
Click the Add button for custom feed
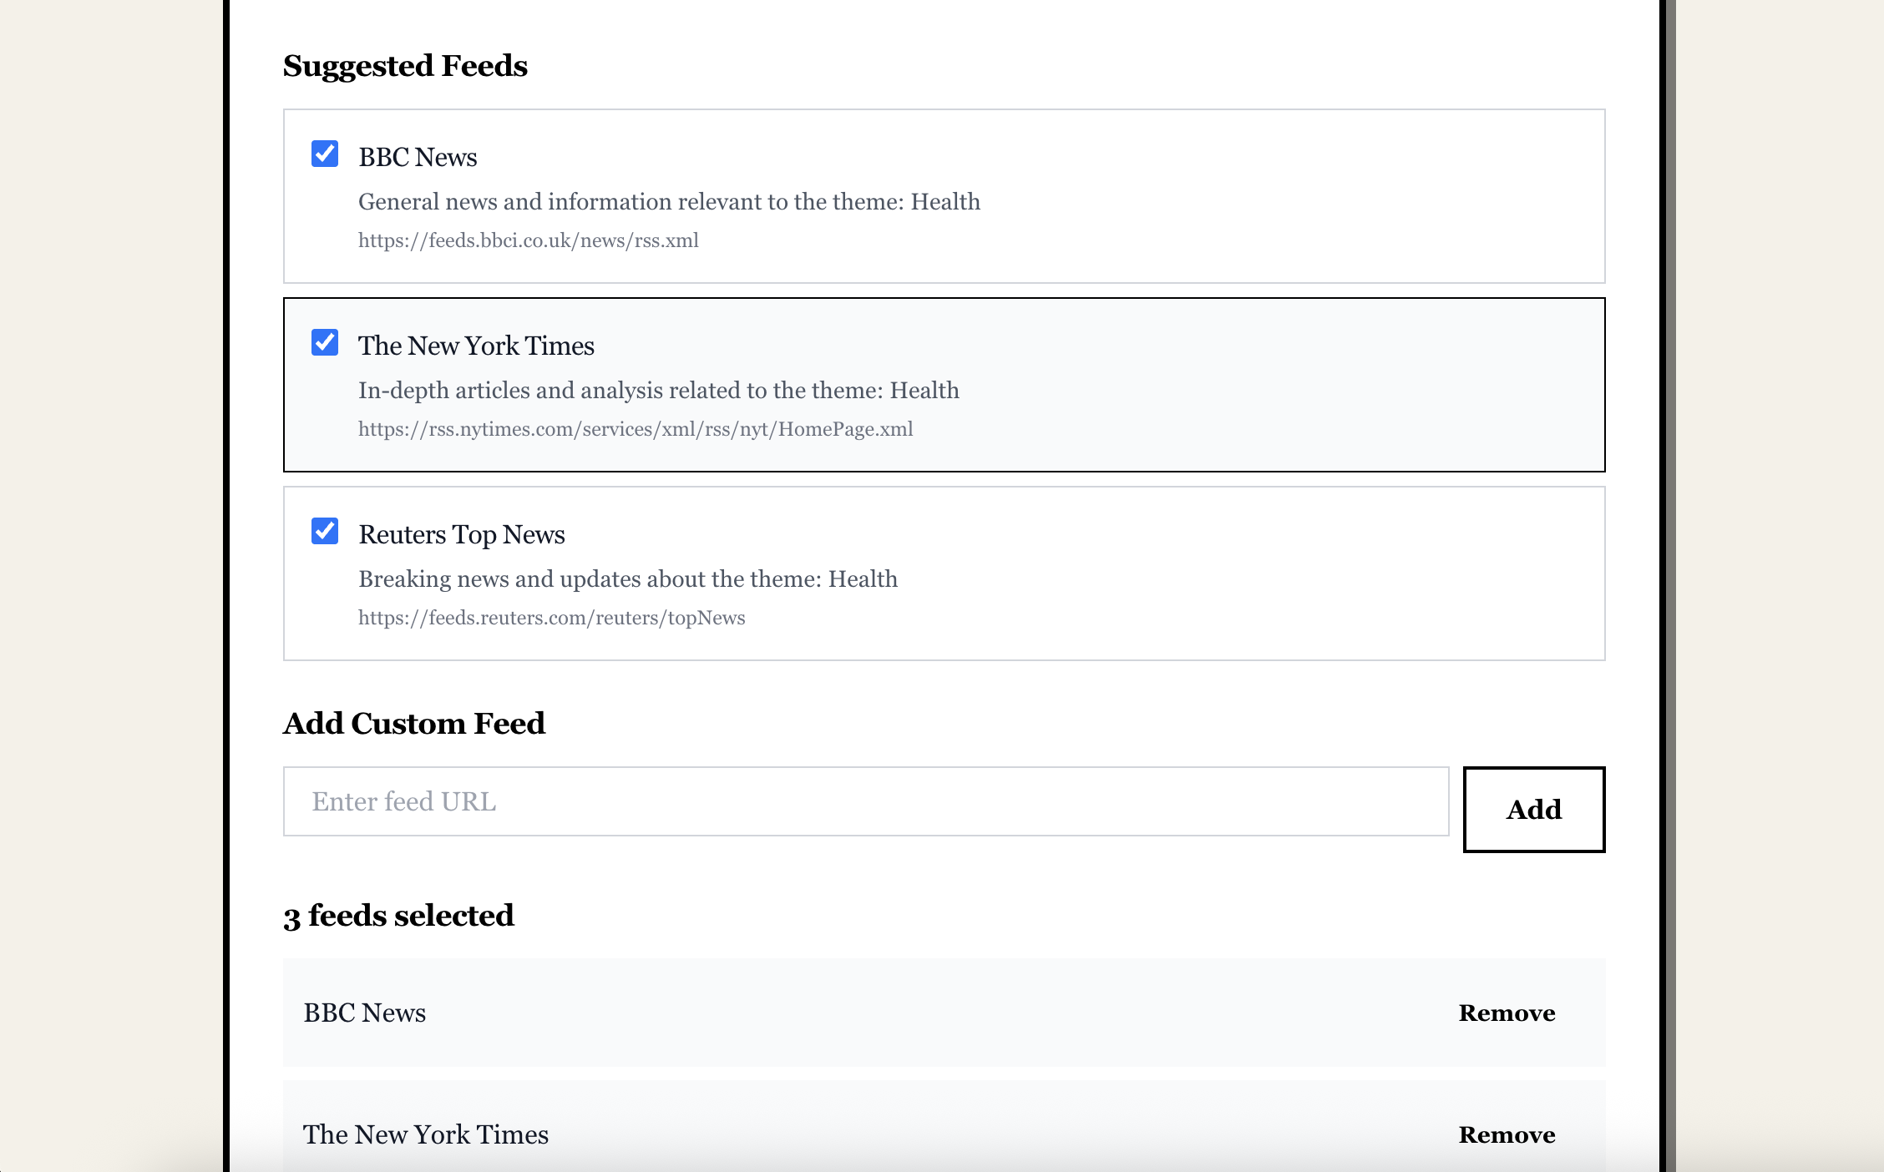click(1533, 809)
